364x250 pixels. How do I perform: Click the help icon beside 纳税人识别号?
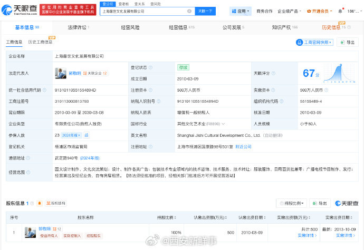pos(159,101)
